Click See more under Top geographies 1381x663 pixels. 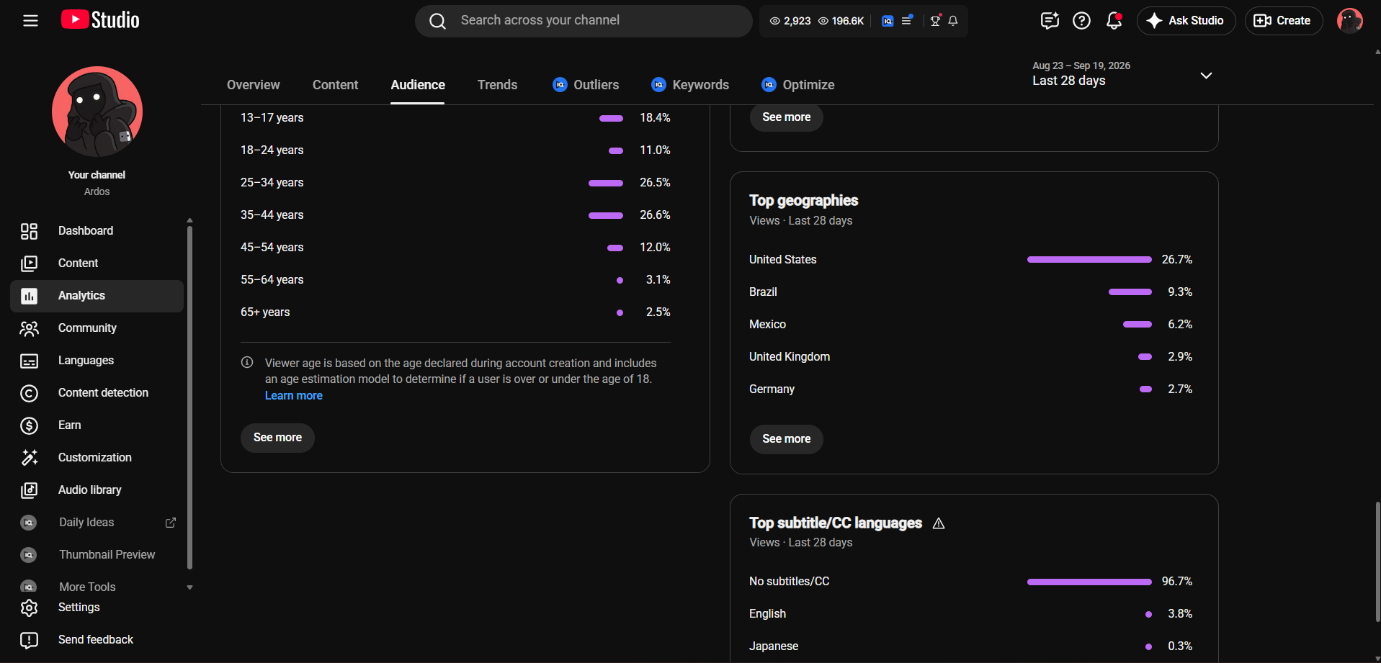coord(786,439)
